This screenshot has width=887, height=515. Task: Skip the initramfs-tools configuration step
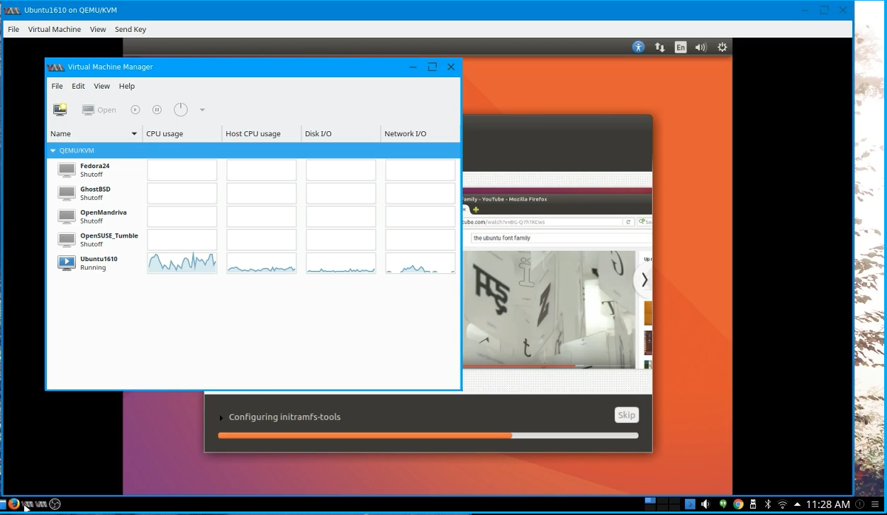[627, 415]
